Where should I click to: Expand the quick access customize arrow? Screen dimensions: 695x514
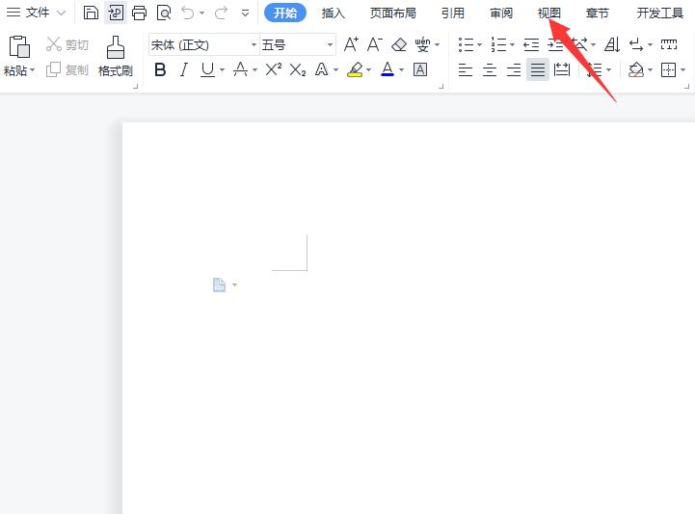[245, 13]
